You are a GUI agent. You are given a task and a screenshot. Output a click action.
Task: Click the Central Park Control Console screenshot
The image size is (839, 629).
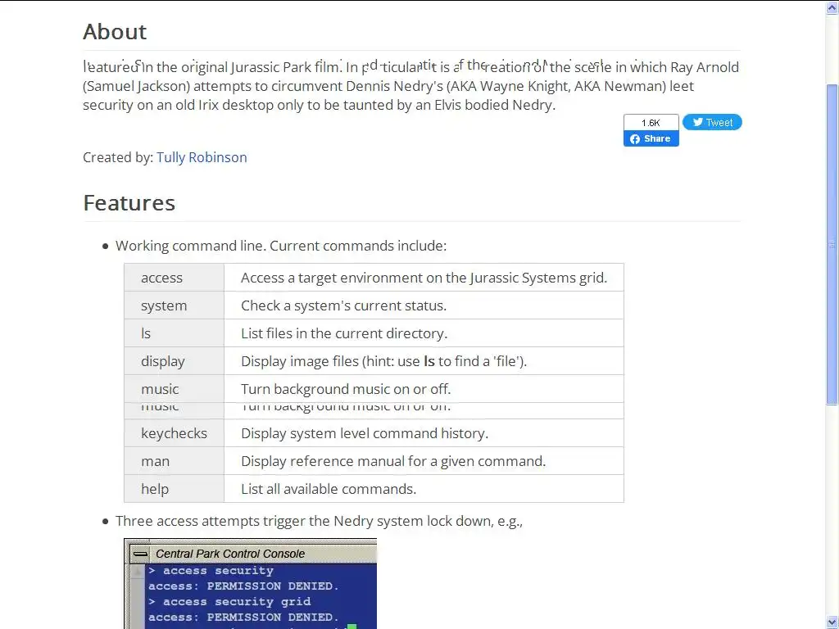[x=251, y=583]
